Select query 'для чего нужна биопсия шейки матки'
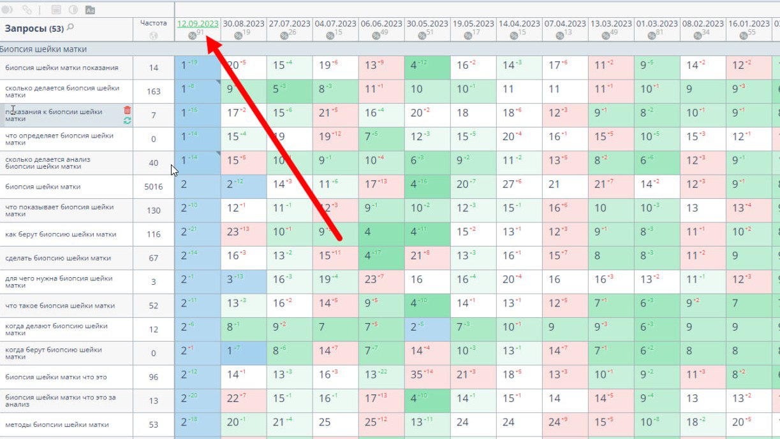The height and width of the screenshot is (439, 780). click(59, 282)
